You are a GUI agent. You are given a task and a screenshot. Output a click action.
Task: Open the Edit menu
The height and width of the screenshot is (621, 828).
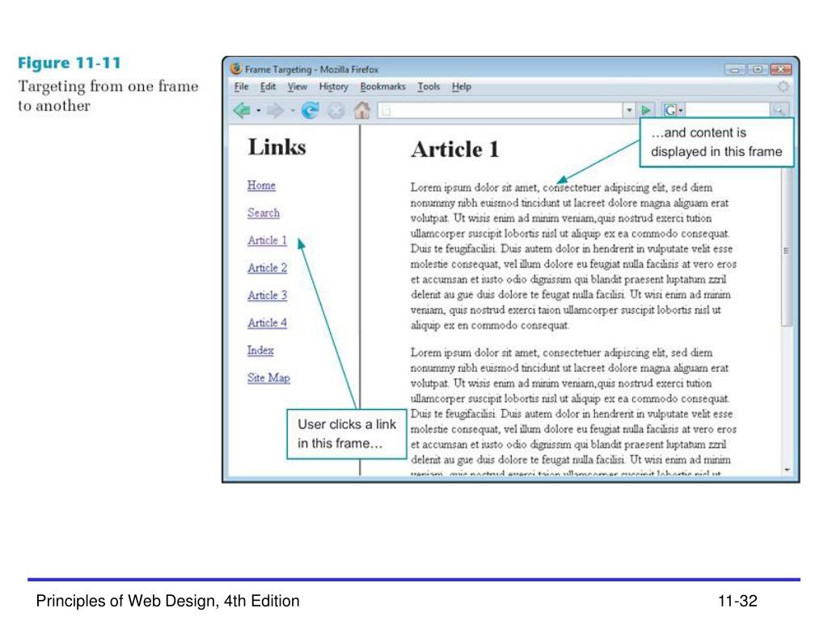click(x=268, y=87)
